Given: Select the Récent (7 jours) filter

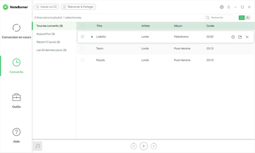Looking at the screenshot, I should (x=48, y=42).
